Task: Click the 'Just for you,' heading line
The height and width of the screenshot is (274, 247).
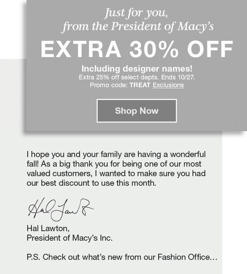Action: coord(136,13)
